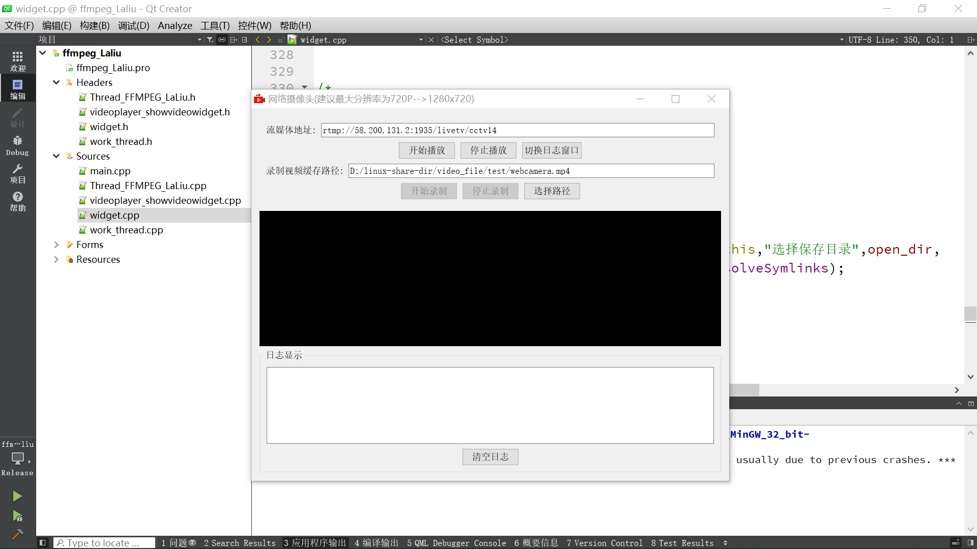Toggle the right sidebar visibility button

point(970,543)
